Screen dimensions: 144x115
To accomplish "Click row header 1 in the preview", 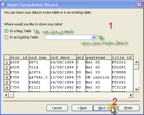I will 7,62.
